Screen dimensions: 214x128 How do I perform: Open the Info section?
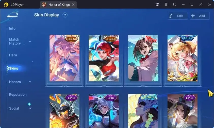coord(12,28)
